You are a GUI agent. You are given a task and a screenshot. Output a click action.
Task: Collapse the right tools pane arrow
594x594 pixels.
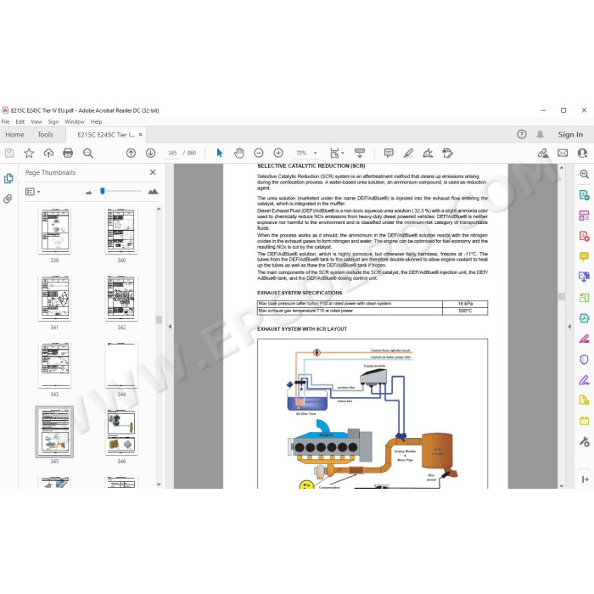pyautogui.click(x=569, y=326)
